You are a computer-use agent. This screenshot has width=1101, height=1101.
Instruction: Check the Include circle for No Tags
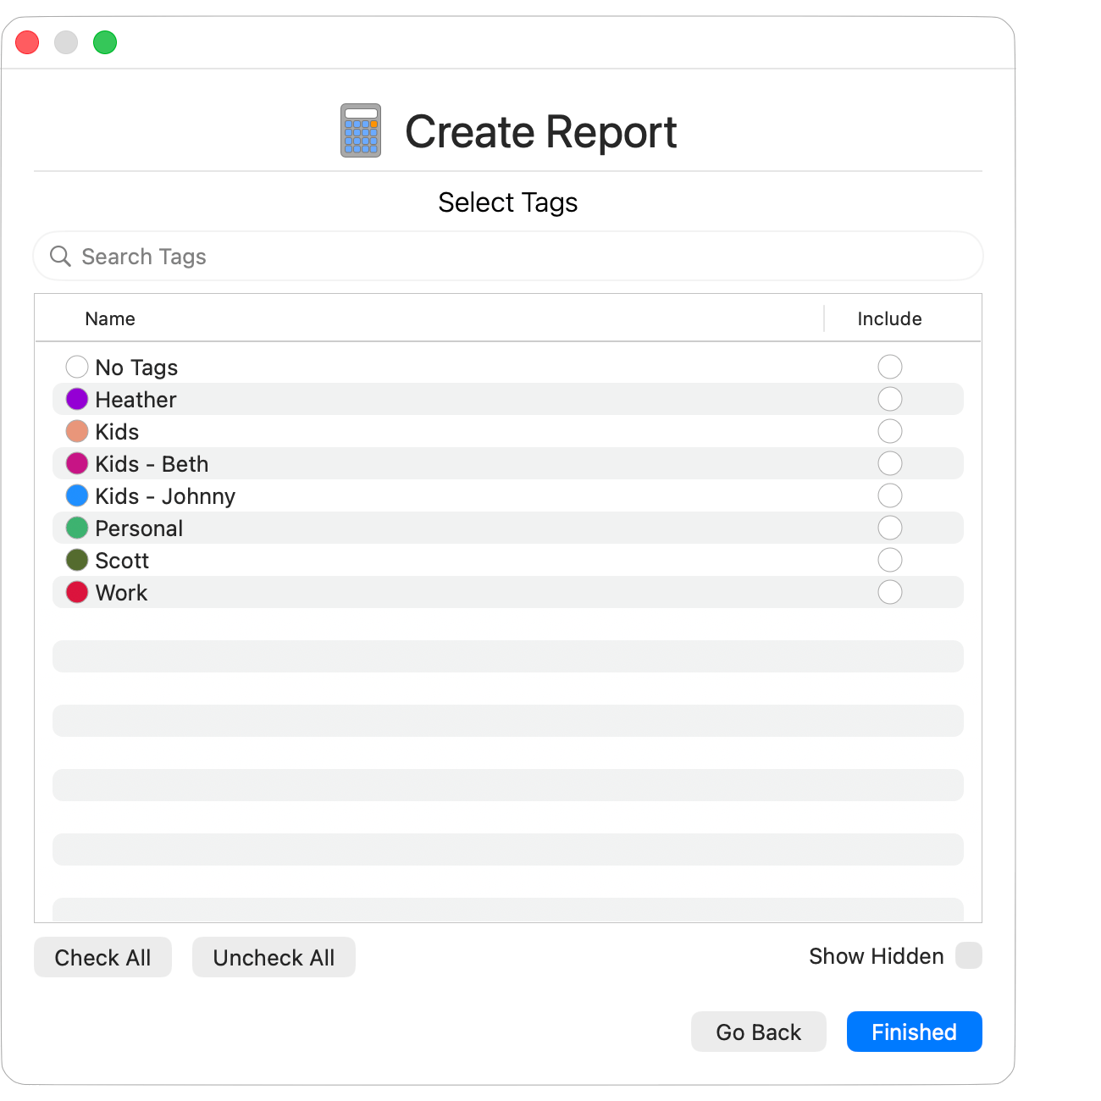890,367
